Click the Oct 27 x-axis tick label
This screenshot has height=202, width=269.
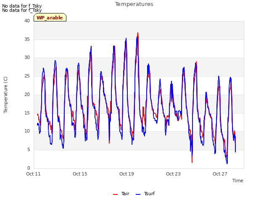[220, 174]
